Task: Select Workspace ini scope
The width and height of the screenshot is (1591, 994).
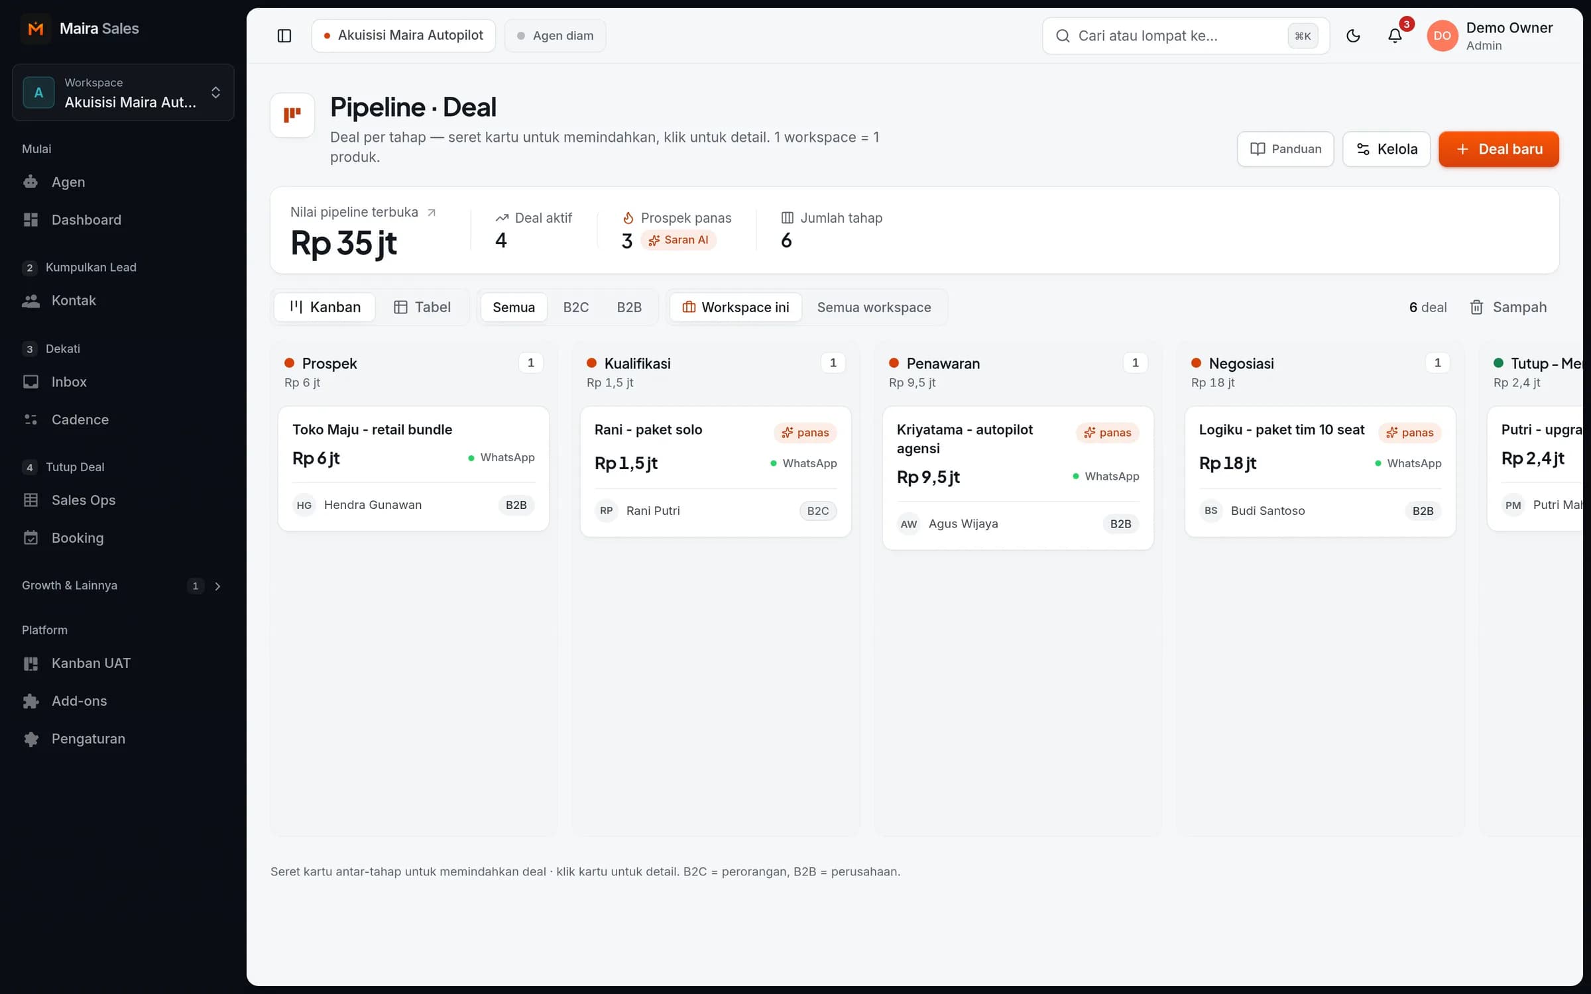Action: (736, 307)
